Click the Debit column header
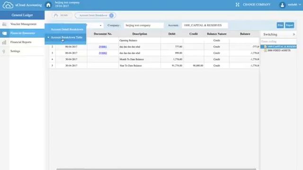 pyautogui.click(x=172, y=34)
